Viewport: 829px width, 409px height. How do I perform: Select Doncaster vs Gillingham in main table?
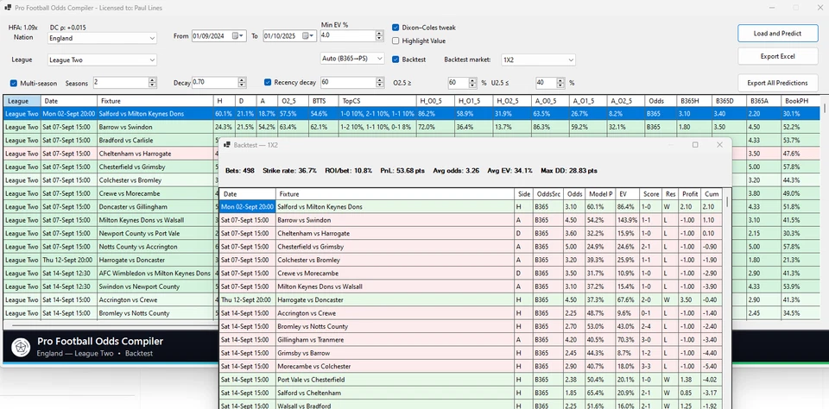411,206
